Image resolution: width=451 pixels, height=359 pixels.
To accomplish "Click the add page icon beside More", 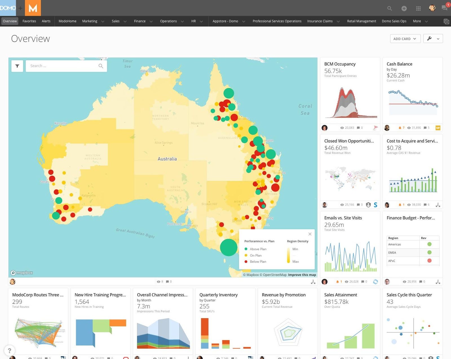I will [446, 21].
